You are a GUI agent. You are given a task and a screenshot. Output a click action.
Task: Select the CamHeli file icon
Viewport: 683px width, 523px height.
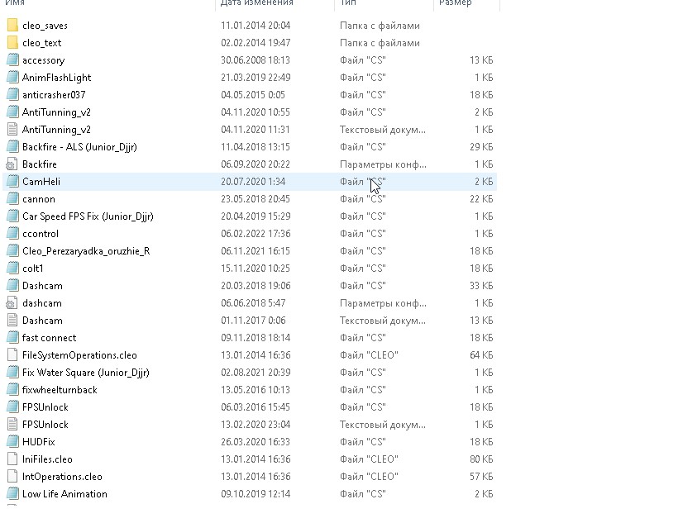(12, 182)
